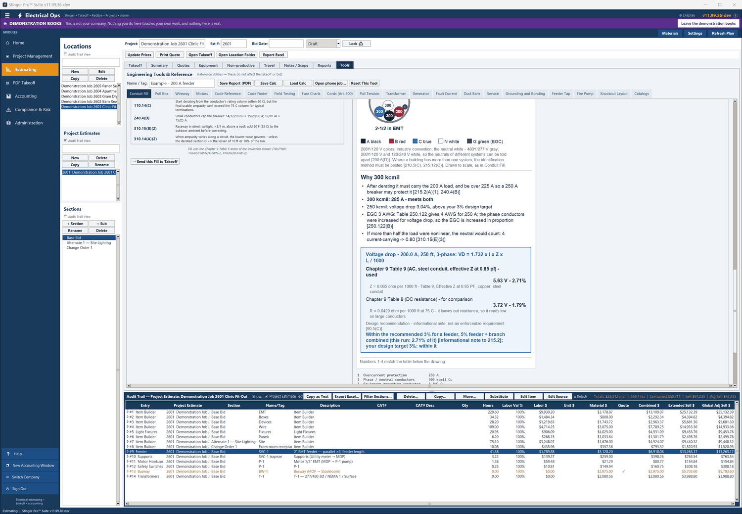Image resolution: width=742 pixels, height=514 pixels.
Task: Click the Estimating module icon
Action: click(8, 70)
